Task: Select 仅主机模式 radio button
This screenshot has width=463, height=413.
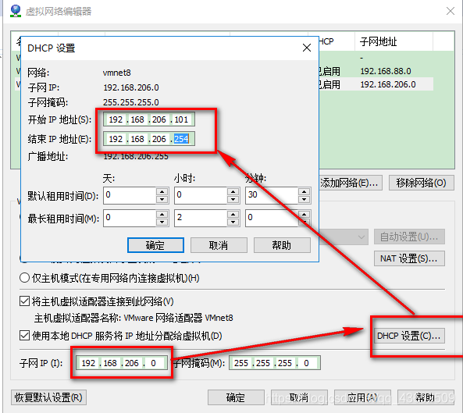Action: pyautogui.click(x=24, y=278)
